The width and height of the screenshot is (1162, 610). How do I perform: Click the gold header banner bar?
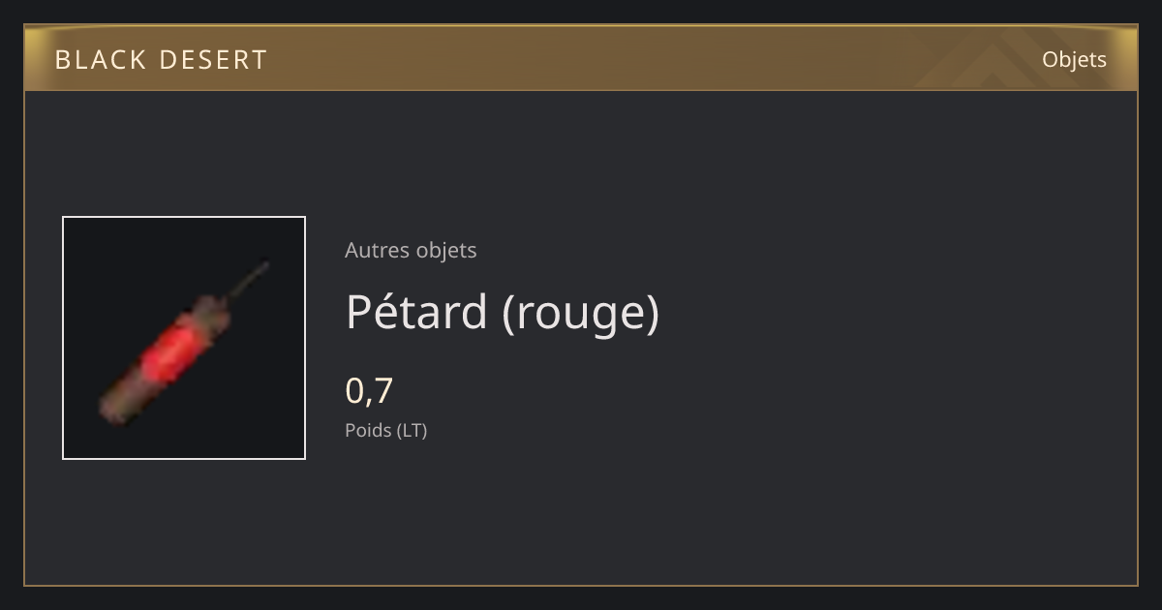click(581, 58)
